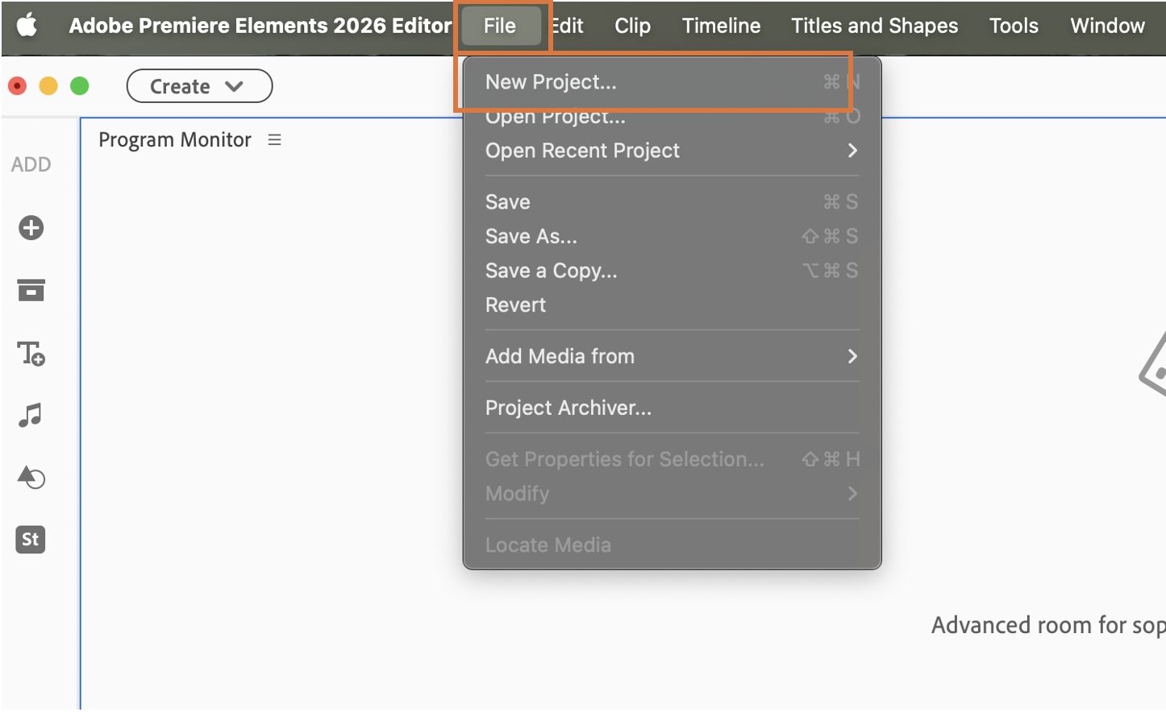
Task: Open the Titles and Shapes menu
Action: point(874,26)
